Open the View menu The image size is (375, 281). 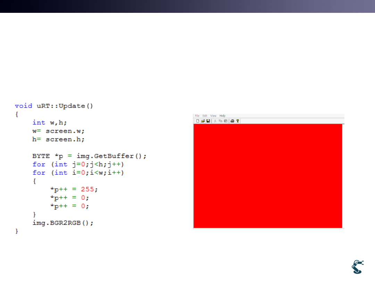tap(213, 116)
